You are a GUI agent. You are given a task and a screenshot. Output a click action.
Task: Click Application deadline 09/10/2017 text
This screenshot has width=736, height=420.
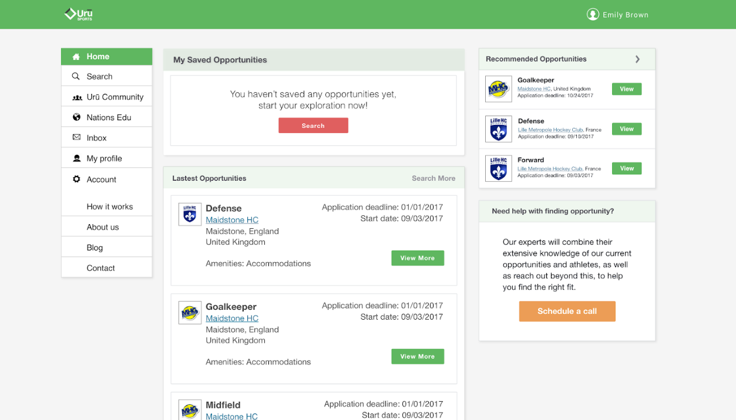[x=555, y=137]
